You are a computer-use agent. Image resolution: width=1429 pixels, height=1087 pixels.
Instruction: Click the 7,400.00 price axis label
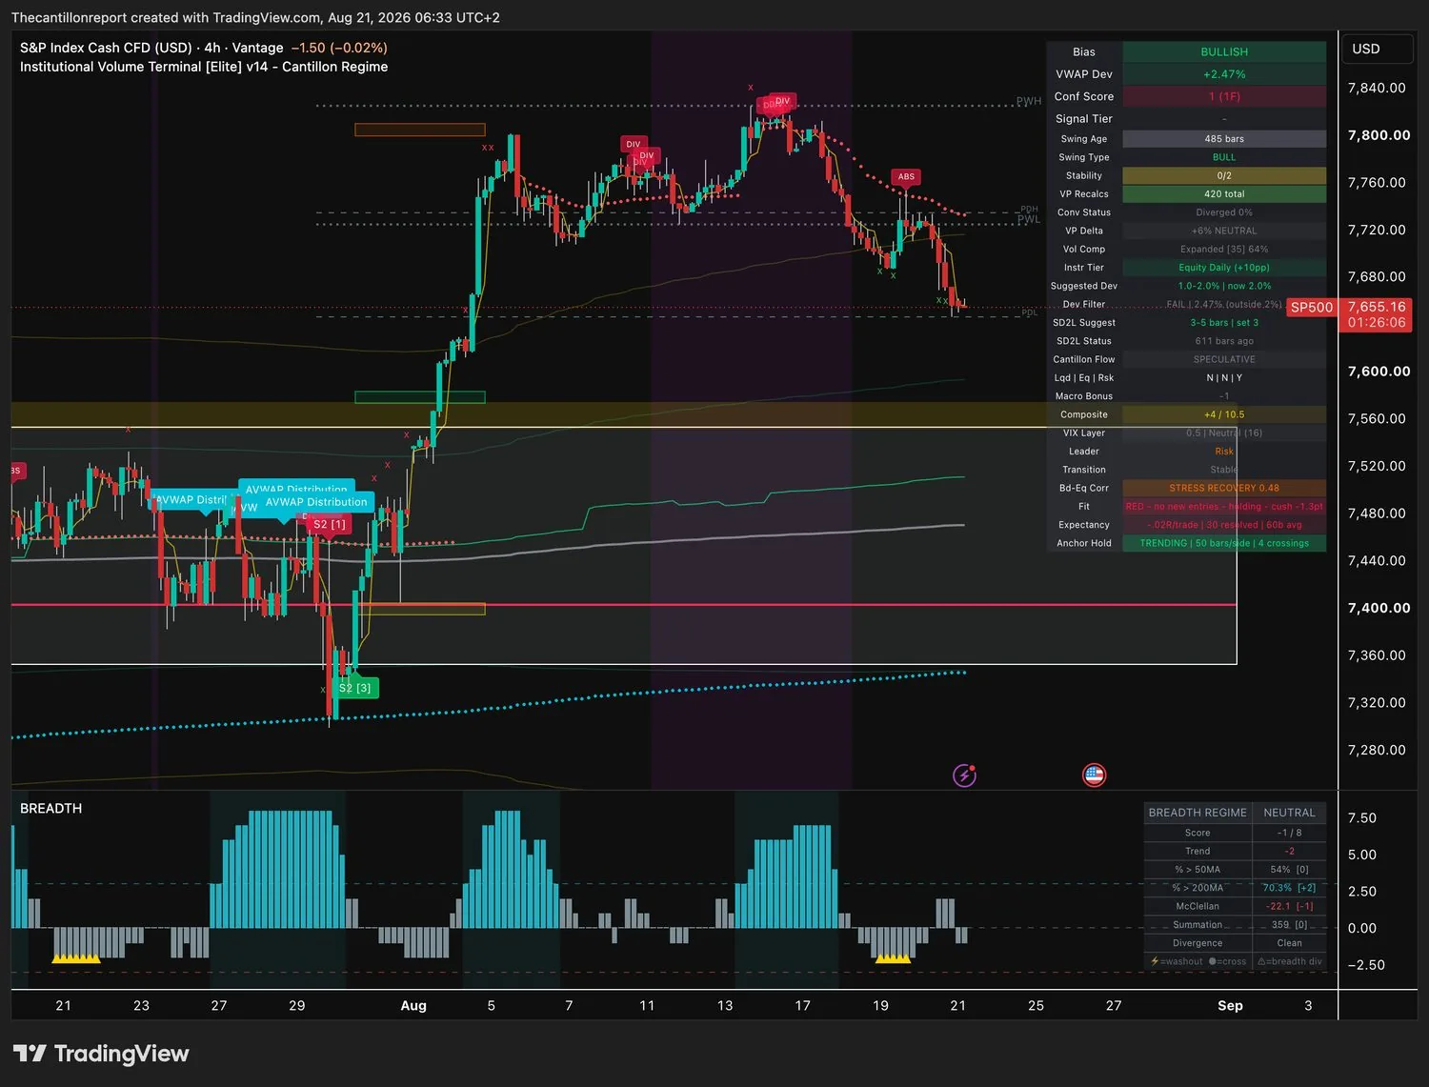[x=1379, y=608]
